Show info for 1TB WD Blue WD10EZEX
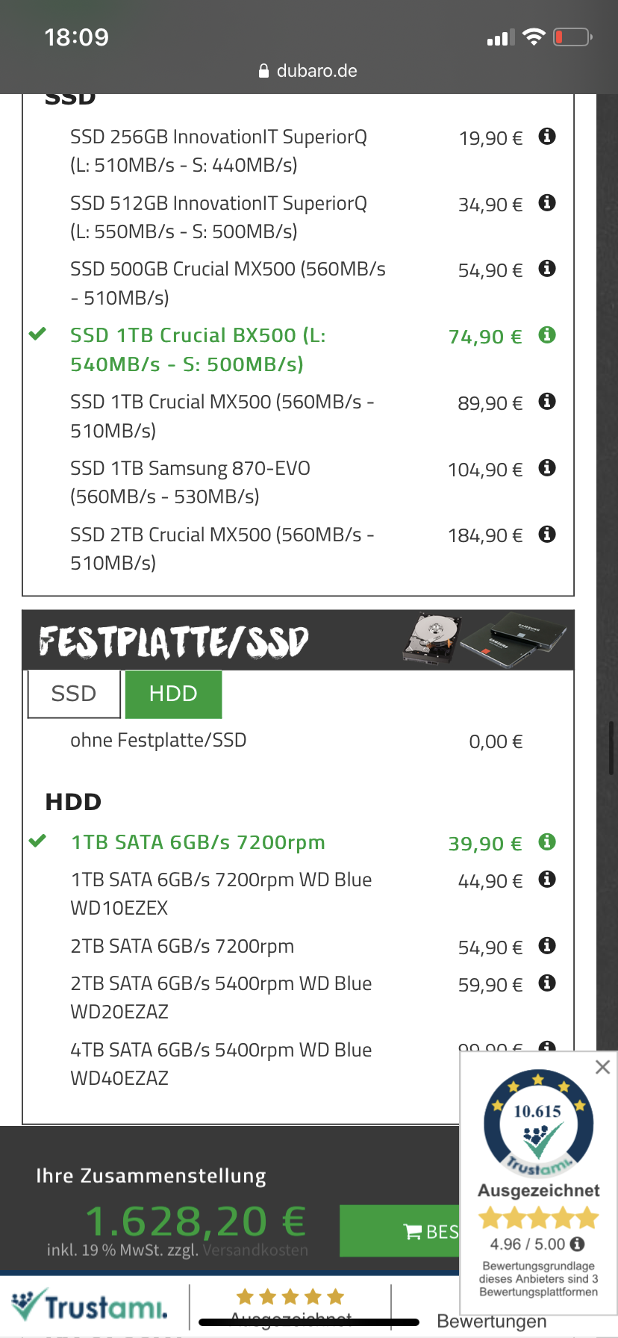 coord(547,880)
